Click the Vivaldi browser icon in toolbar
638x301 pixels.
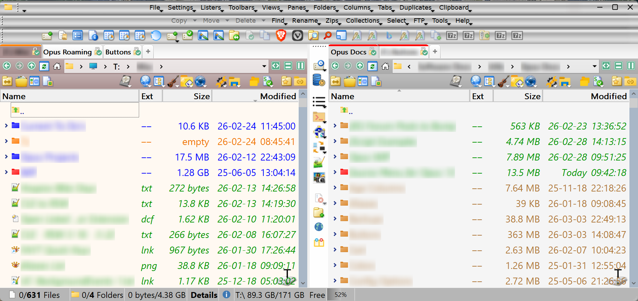(297, 35)
